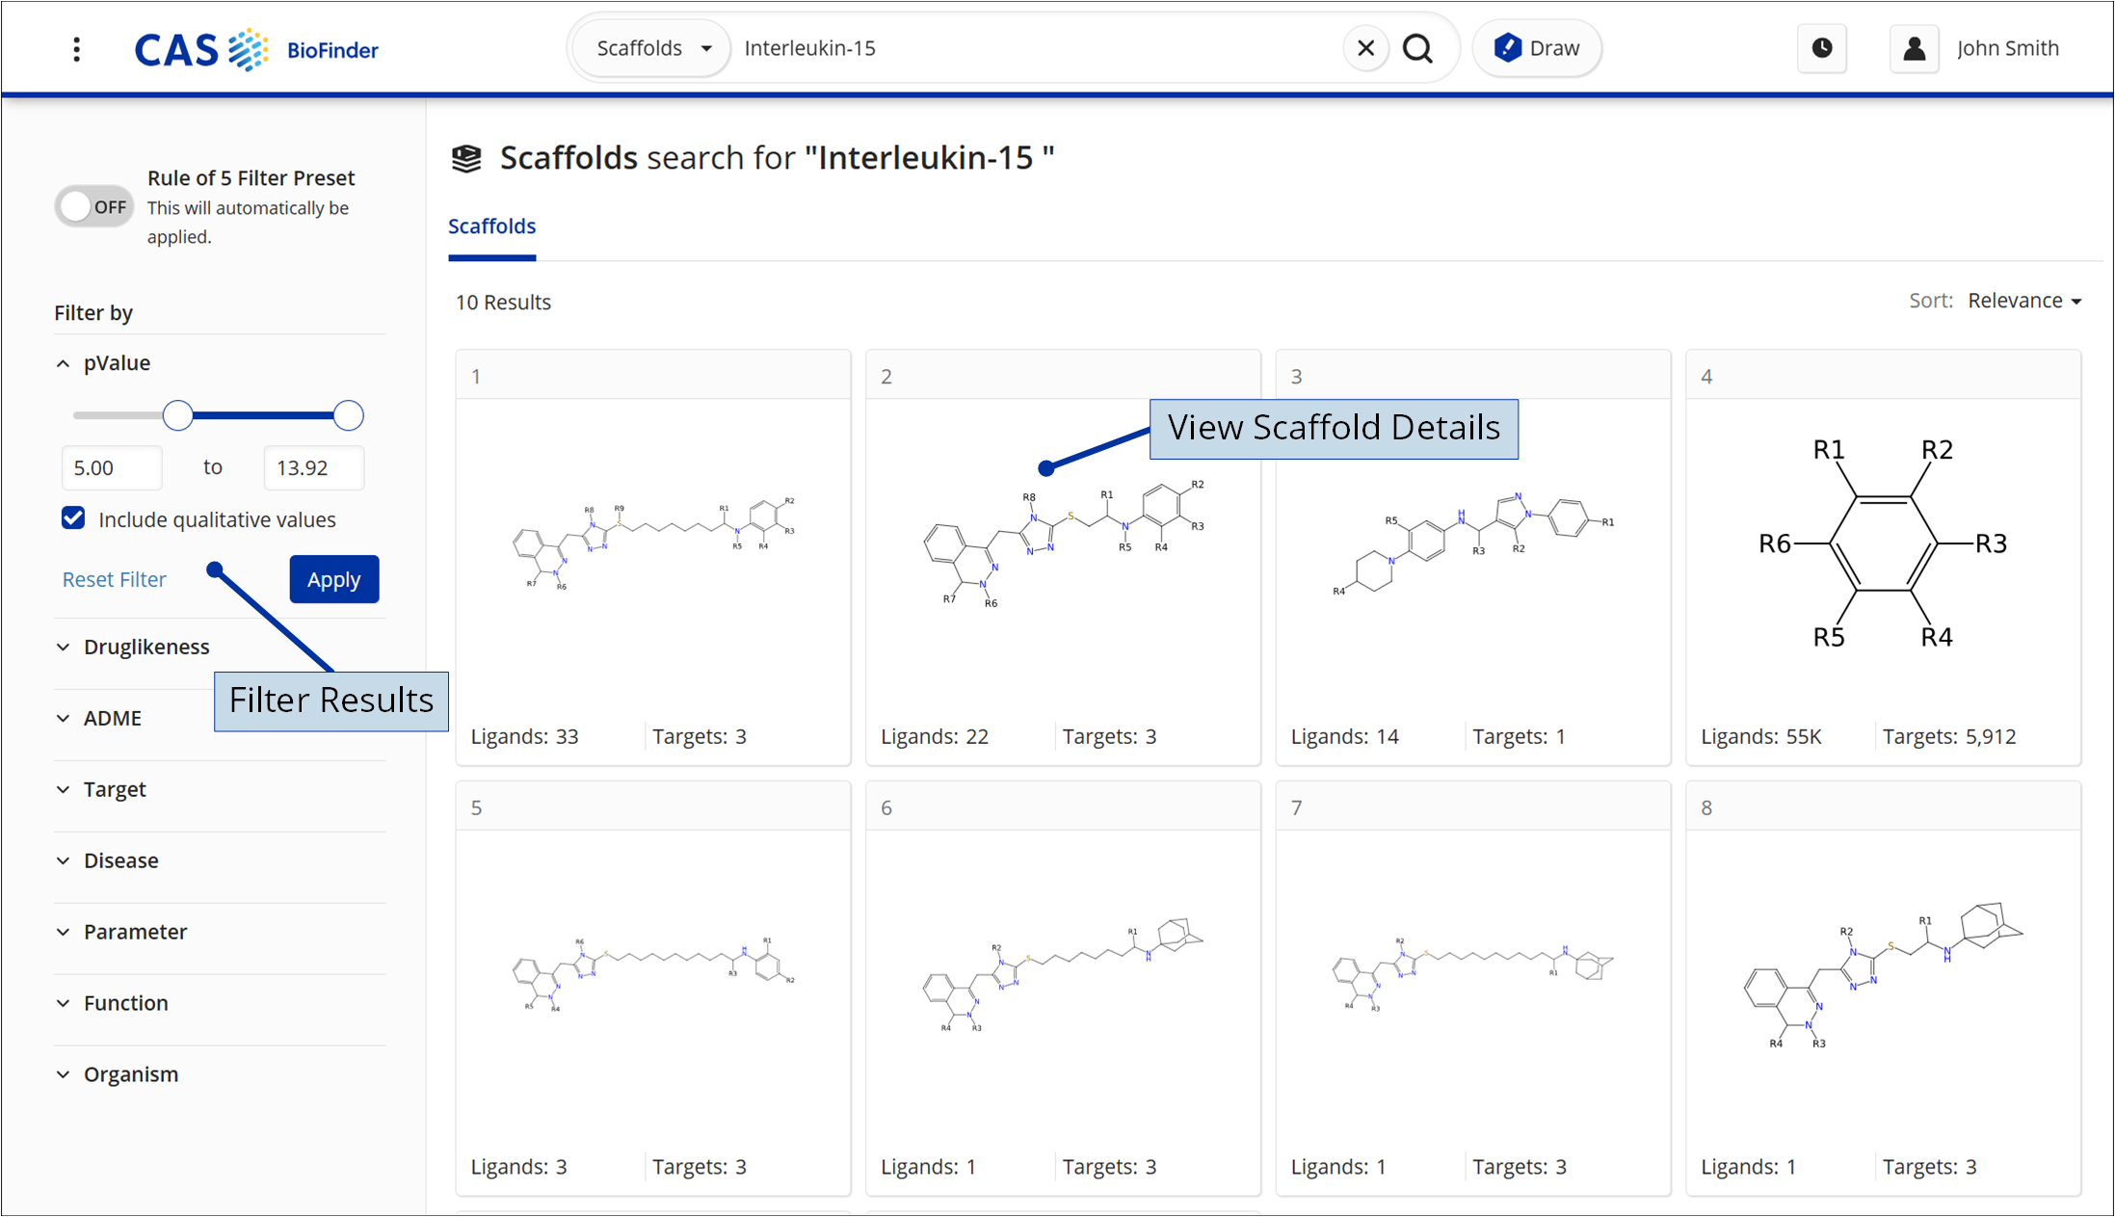Click the magnifying glass search icon
2115x1217 pixels.
point(1417,48)
